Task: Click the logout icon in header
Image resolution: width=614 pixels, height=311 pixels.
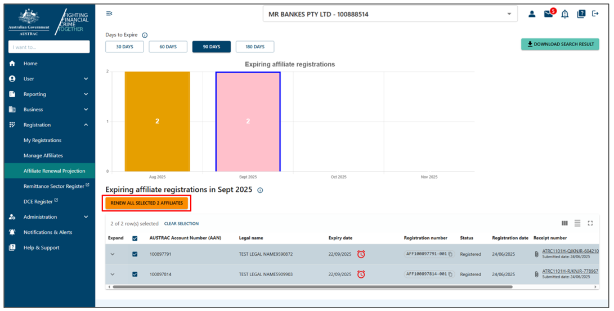Action: click(x=595, y=14)
